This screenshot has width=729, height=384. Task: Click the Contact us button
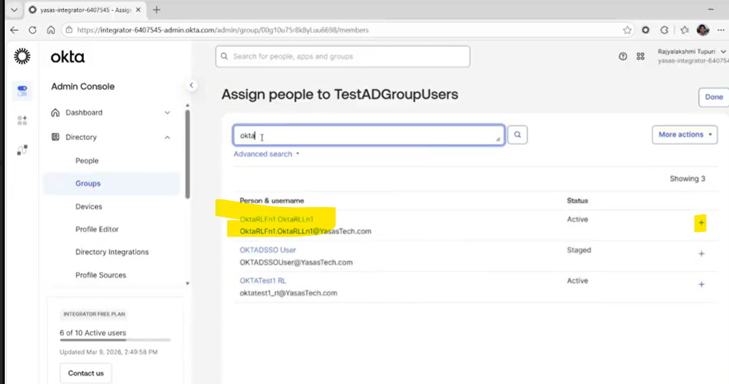coord(86,373)
